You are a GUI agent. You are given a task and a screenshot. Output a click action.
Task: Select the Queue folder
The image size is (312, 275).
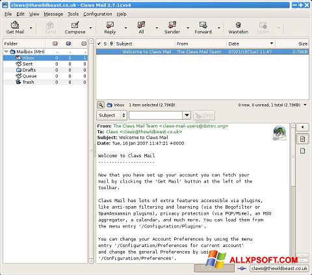tap(45, 76)
